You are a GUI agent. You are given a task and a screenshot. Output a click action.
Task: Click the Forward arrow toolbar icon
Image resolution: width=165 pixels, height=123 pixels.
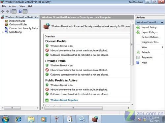coord(7,11)
